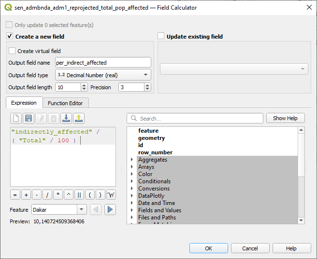Check Update existing field option
The image size is (317, 259).
(161, 36)
